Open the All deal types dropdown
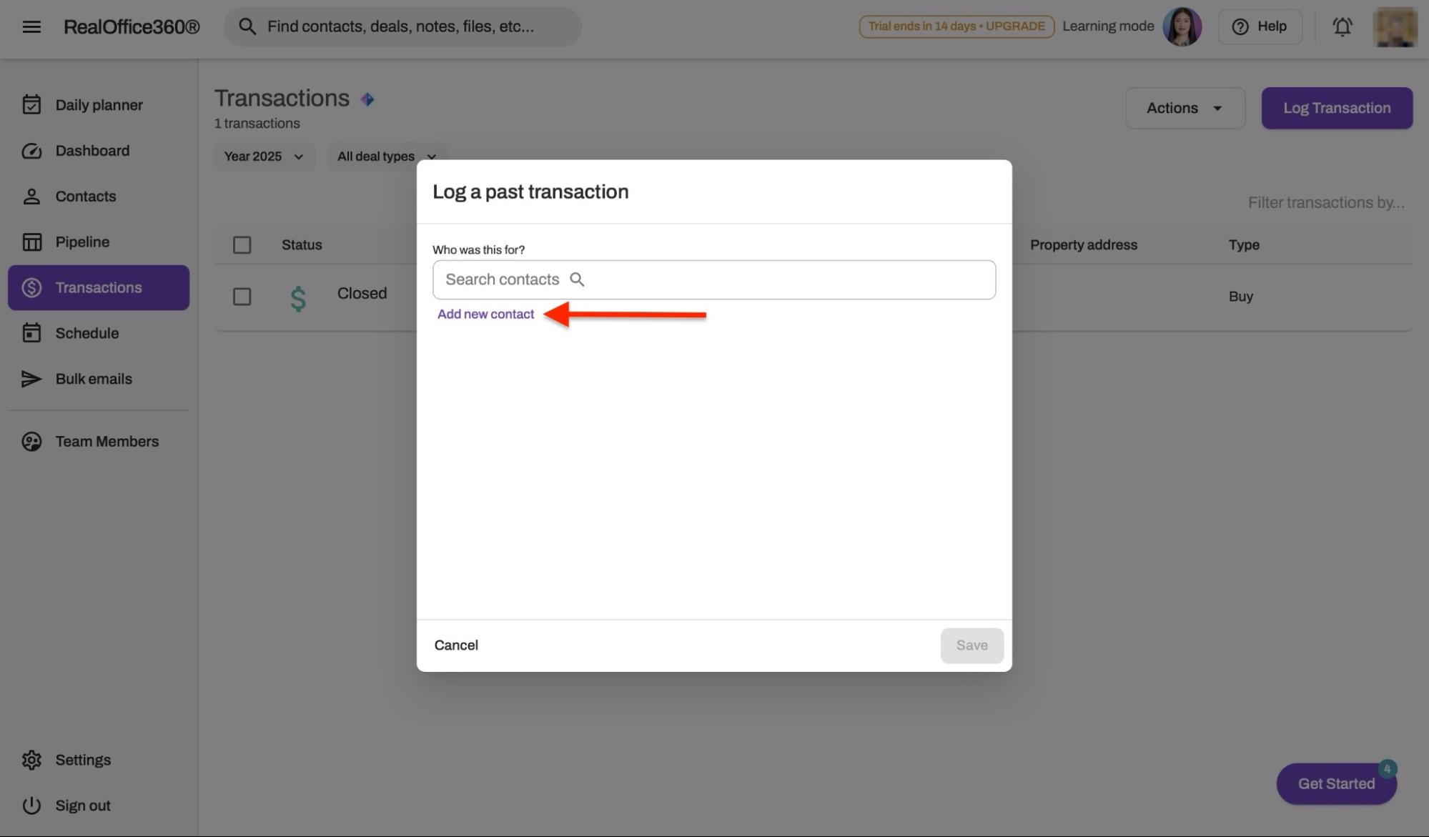 click(387, 157)
